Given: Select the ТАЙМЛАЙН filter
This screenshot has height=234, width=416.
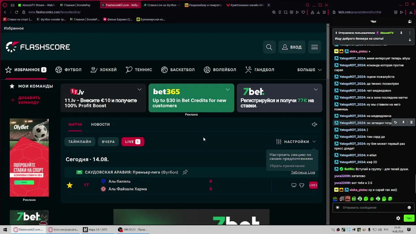Looking at the screenshot, I should 80,142.
